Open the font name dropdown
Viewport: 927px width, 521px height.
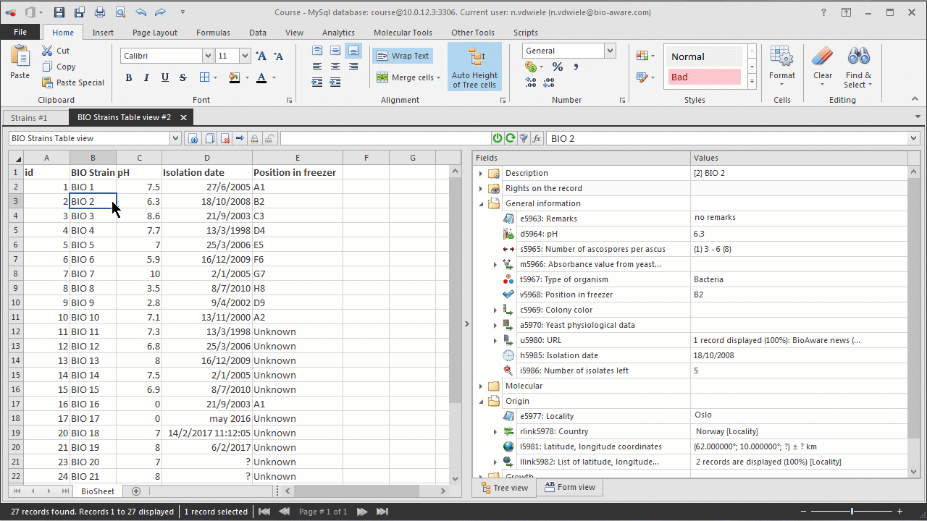209,56
